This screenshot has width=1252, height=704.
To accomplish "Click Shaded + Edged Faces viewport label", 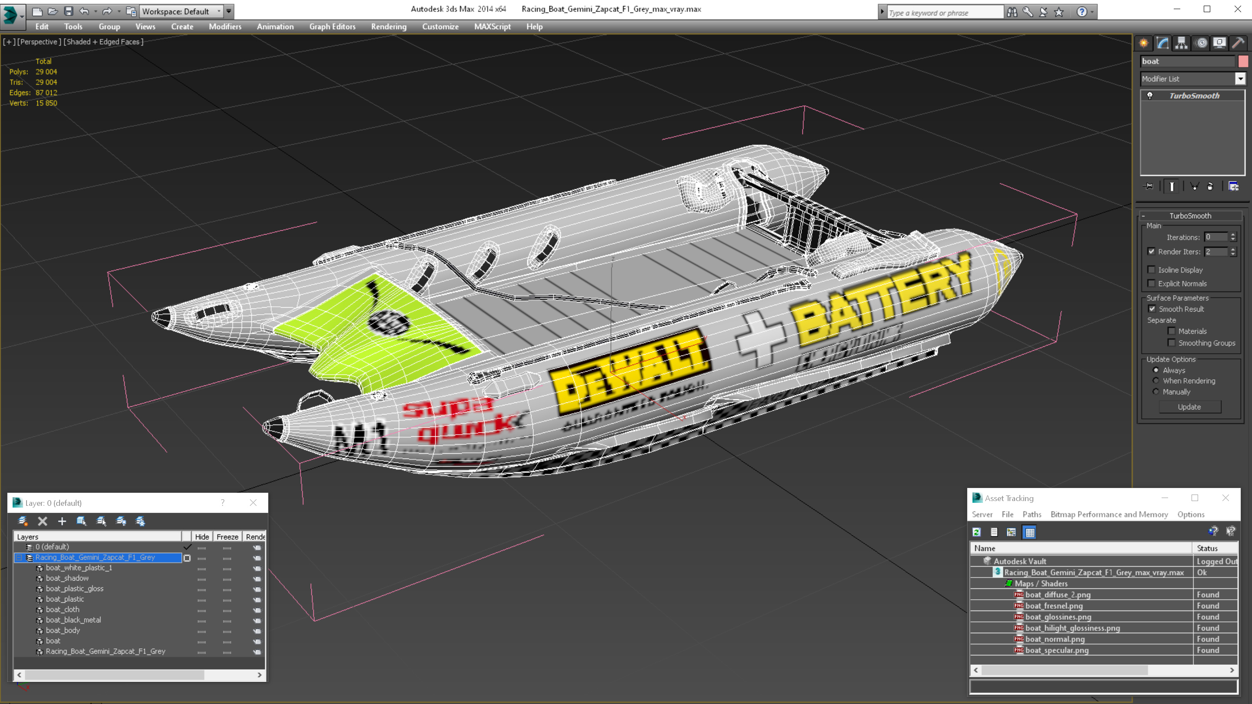I will (103, 42).
